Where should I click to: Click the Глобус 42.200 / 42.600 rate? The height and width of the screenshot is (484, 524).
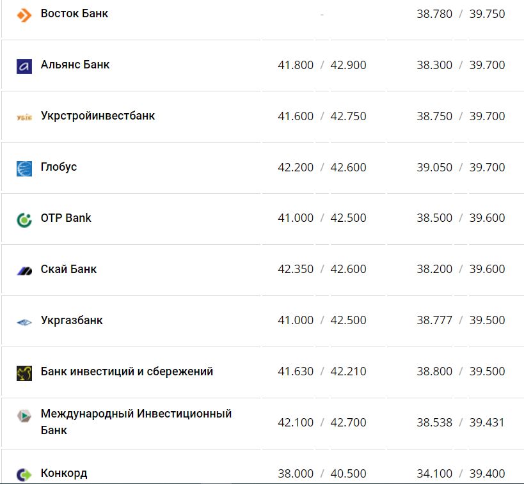pyautogui.click(x=322, y=168)
